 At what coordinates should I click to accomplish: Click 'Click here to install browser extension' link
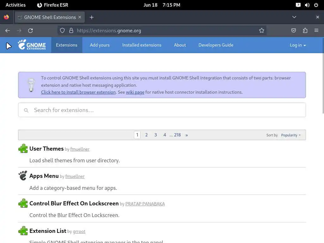pyautogui.click(x=78, y=92)
